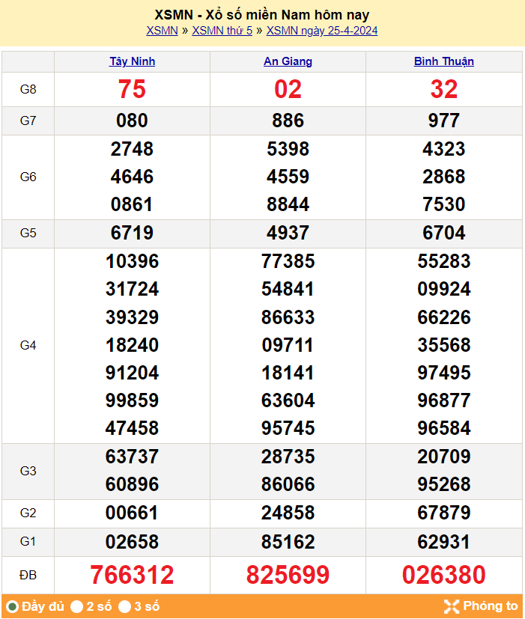Viewport: 525px width, 619px height.
Task: Go to the XSMN thứ 5 link
Action: 222,31
